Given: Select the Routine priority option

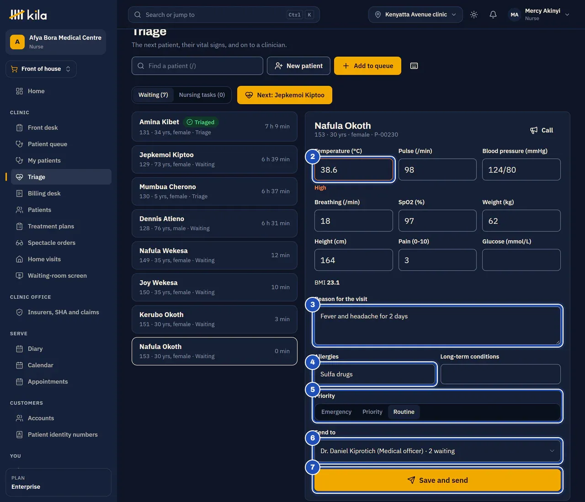Looking at the screenshot, I should [x=404, y=412].
